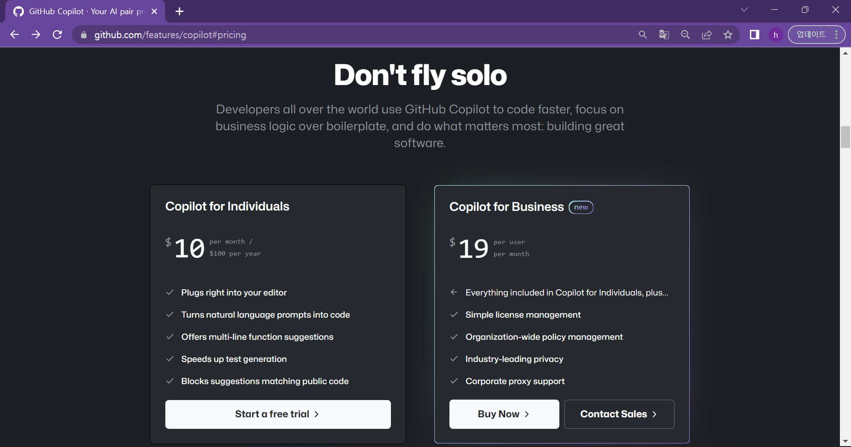Reload the GitHub Copilot page
The image size is (851, 447).
point(57,35)
